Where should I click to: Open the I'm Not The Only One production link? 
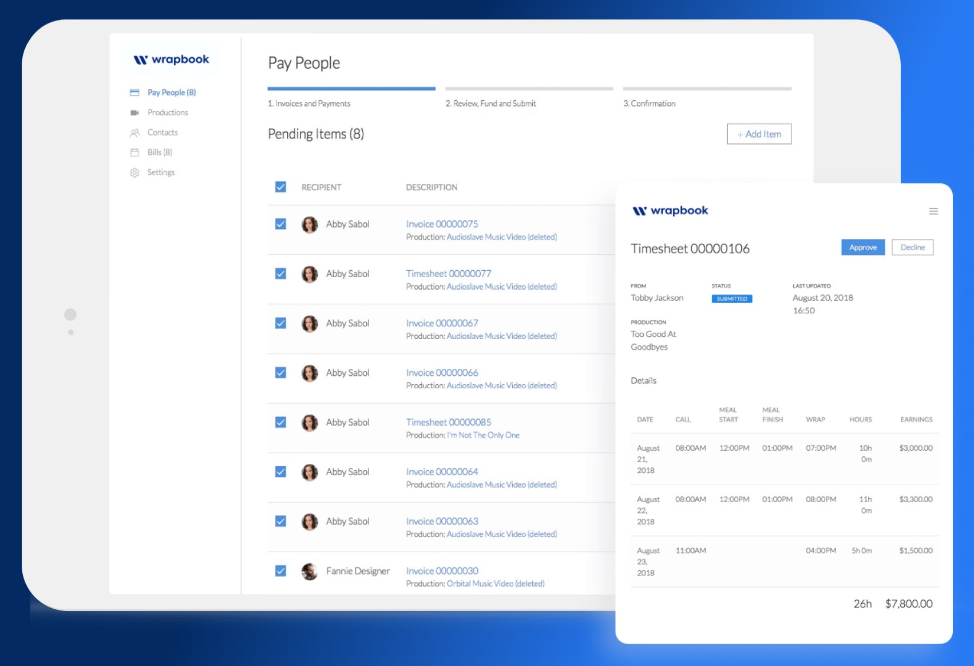(x=483, y=435)
